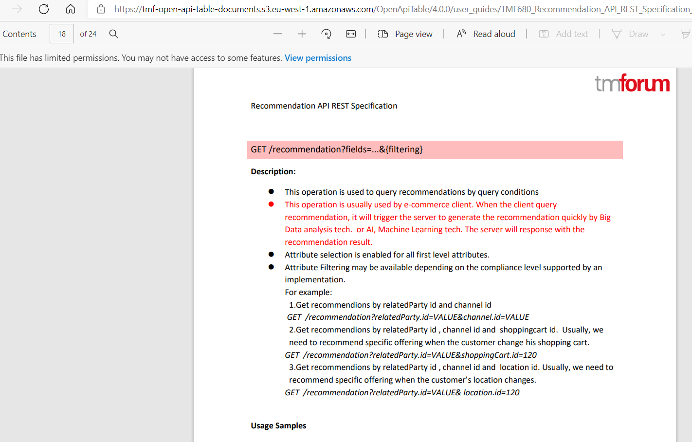Follow the View permissions link
692x442 pixels.
tap(318, 57)
